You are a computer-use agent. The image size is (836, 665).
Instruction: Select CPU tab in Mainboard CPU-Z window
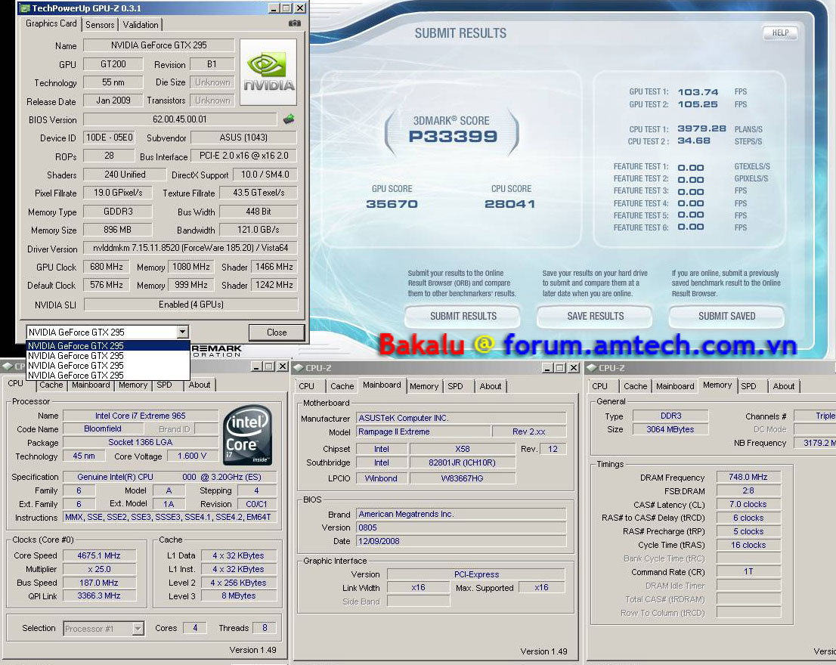(x=307, y=386)
